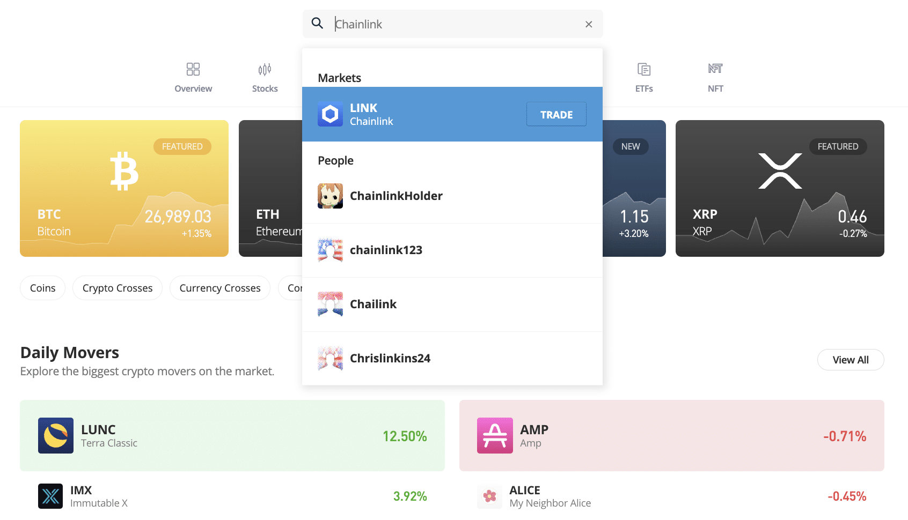Viewport: 908px width, 520px height.
Task: Switch to the Overview tab label
Action: (x=193, y=88)
